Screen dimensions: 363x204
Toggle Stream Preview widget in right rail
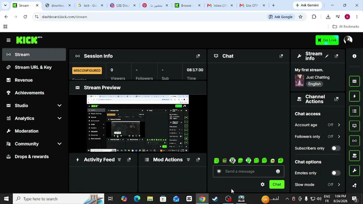click(355, 81)
